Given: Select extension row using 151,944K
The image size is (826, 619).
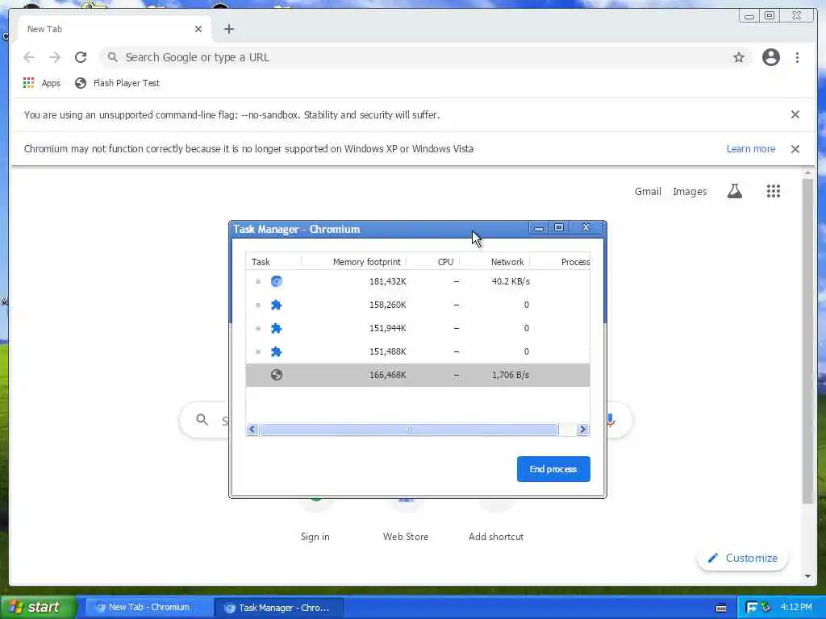Looking at the screenshot, I should point(418,328).
